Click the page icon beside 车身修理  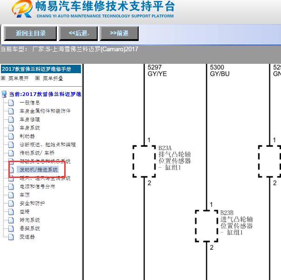coord(11,120)
